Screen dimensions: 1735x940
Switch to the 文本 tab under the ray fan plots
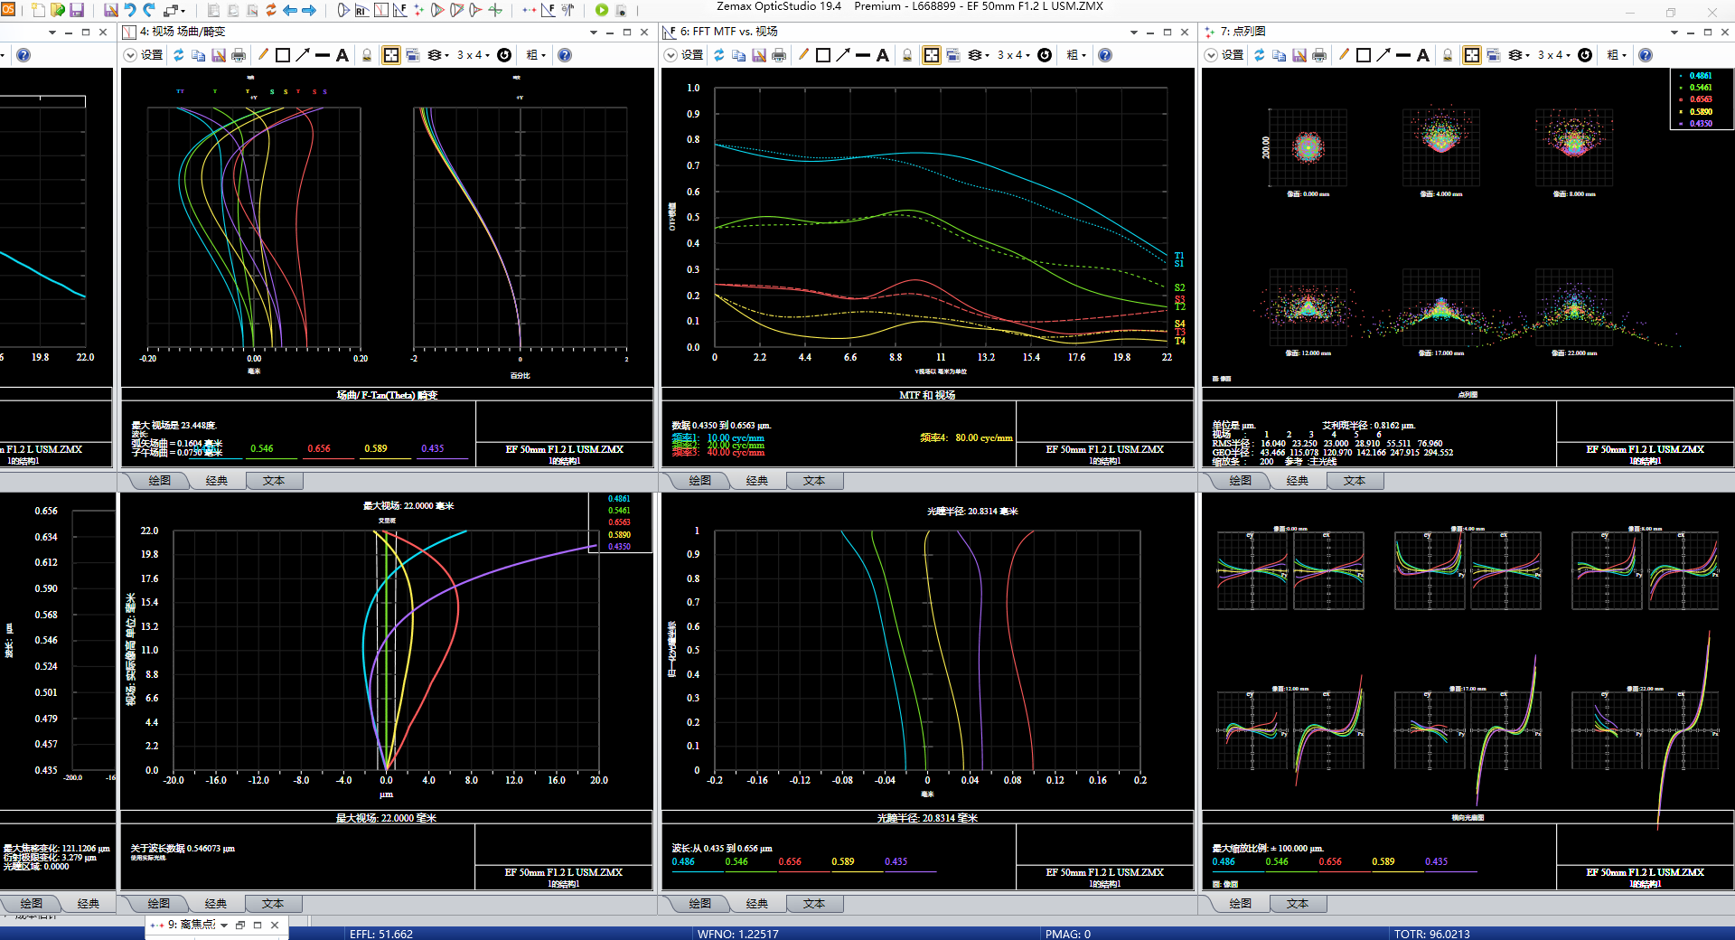pos(1297,904)
